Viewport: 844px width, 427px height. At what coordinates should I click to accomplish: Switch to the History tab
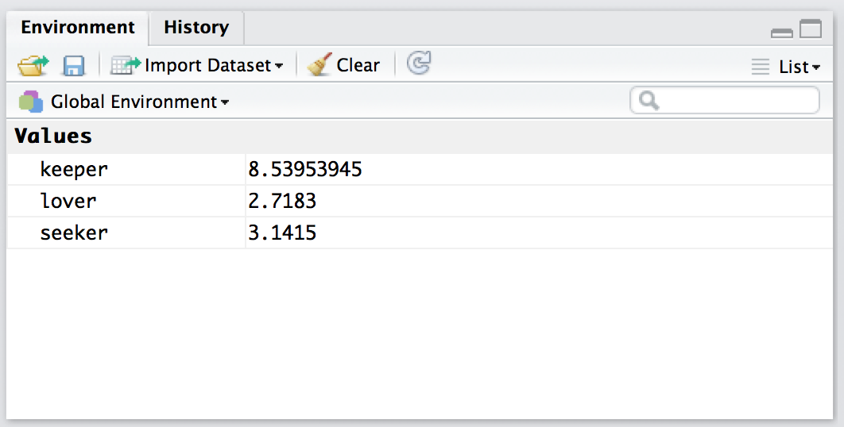(196, 28)
